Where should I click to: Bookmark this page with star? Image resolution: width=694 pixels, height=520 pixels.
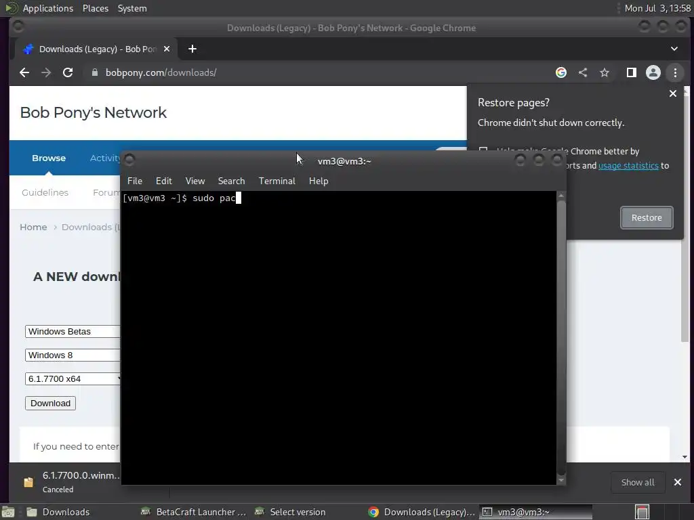(604, 72)
